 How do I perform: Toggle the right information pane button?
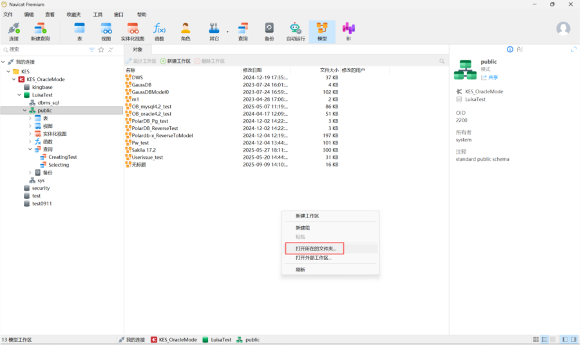pos(573,339)
